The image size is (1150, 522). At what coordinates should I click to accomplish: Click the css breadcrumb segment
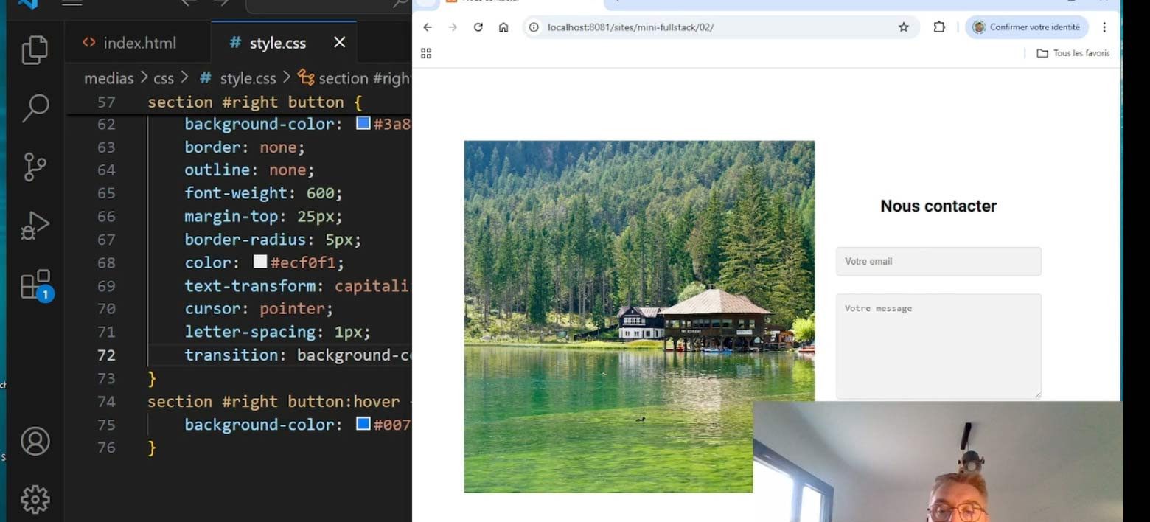pos(163,78)
